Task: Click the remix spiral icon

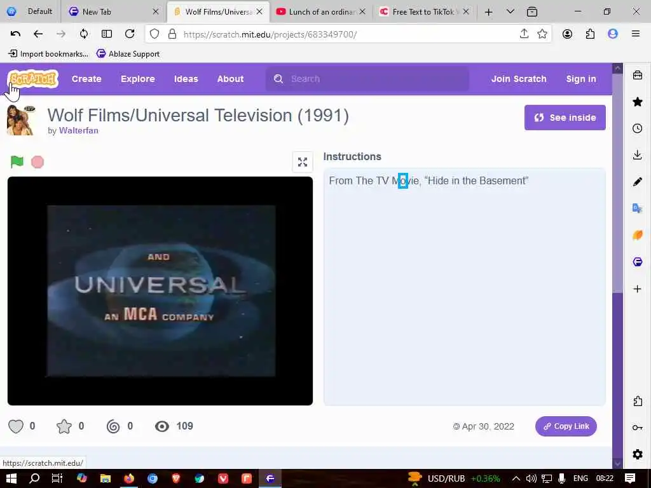Action: coord(113,426)
